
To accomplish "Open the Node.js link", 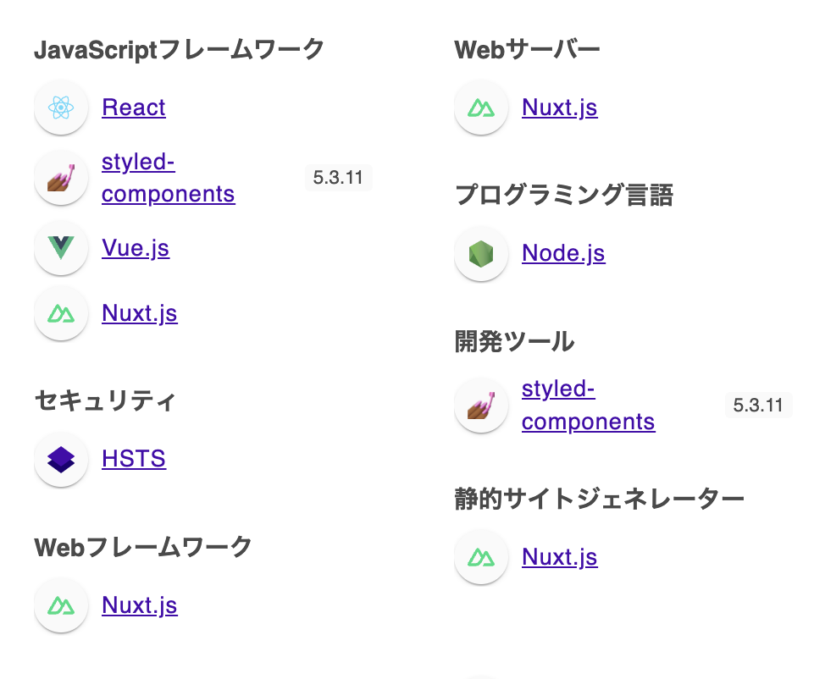I will pos(563,253).
